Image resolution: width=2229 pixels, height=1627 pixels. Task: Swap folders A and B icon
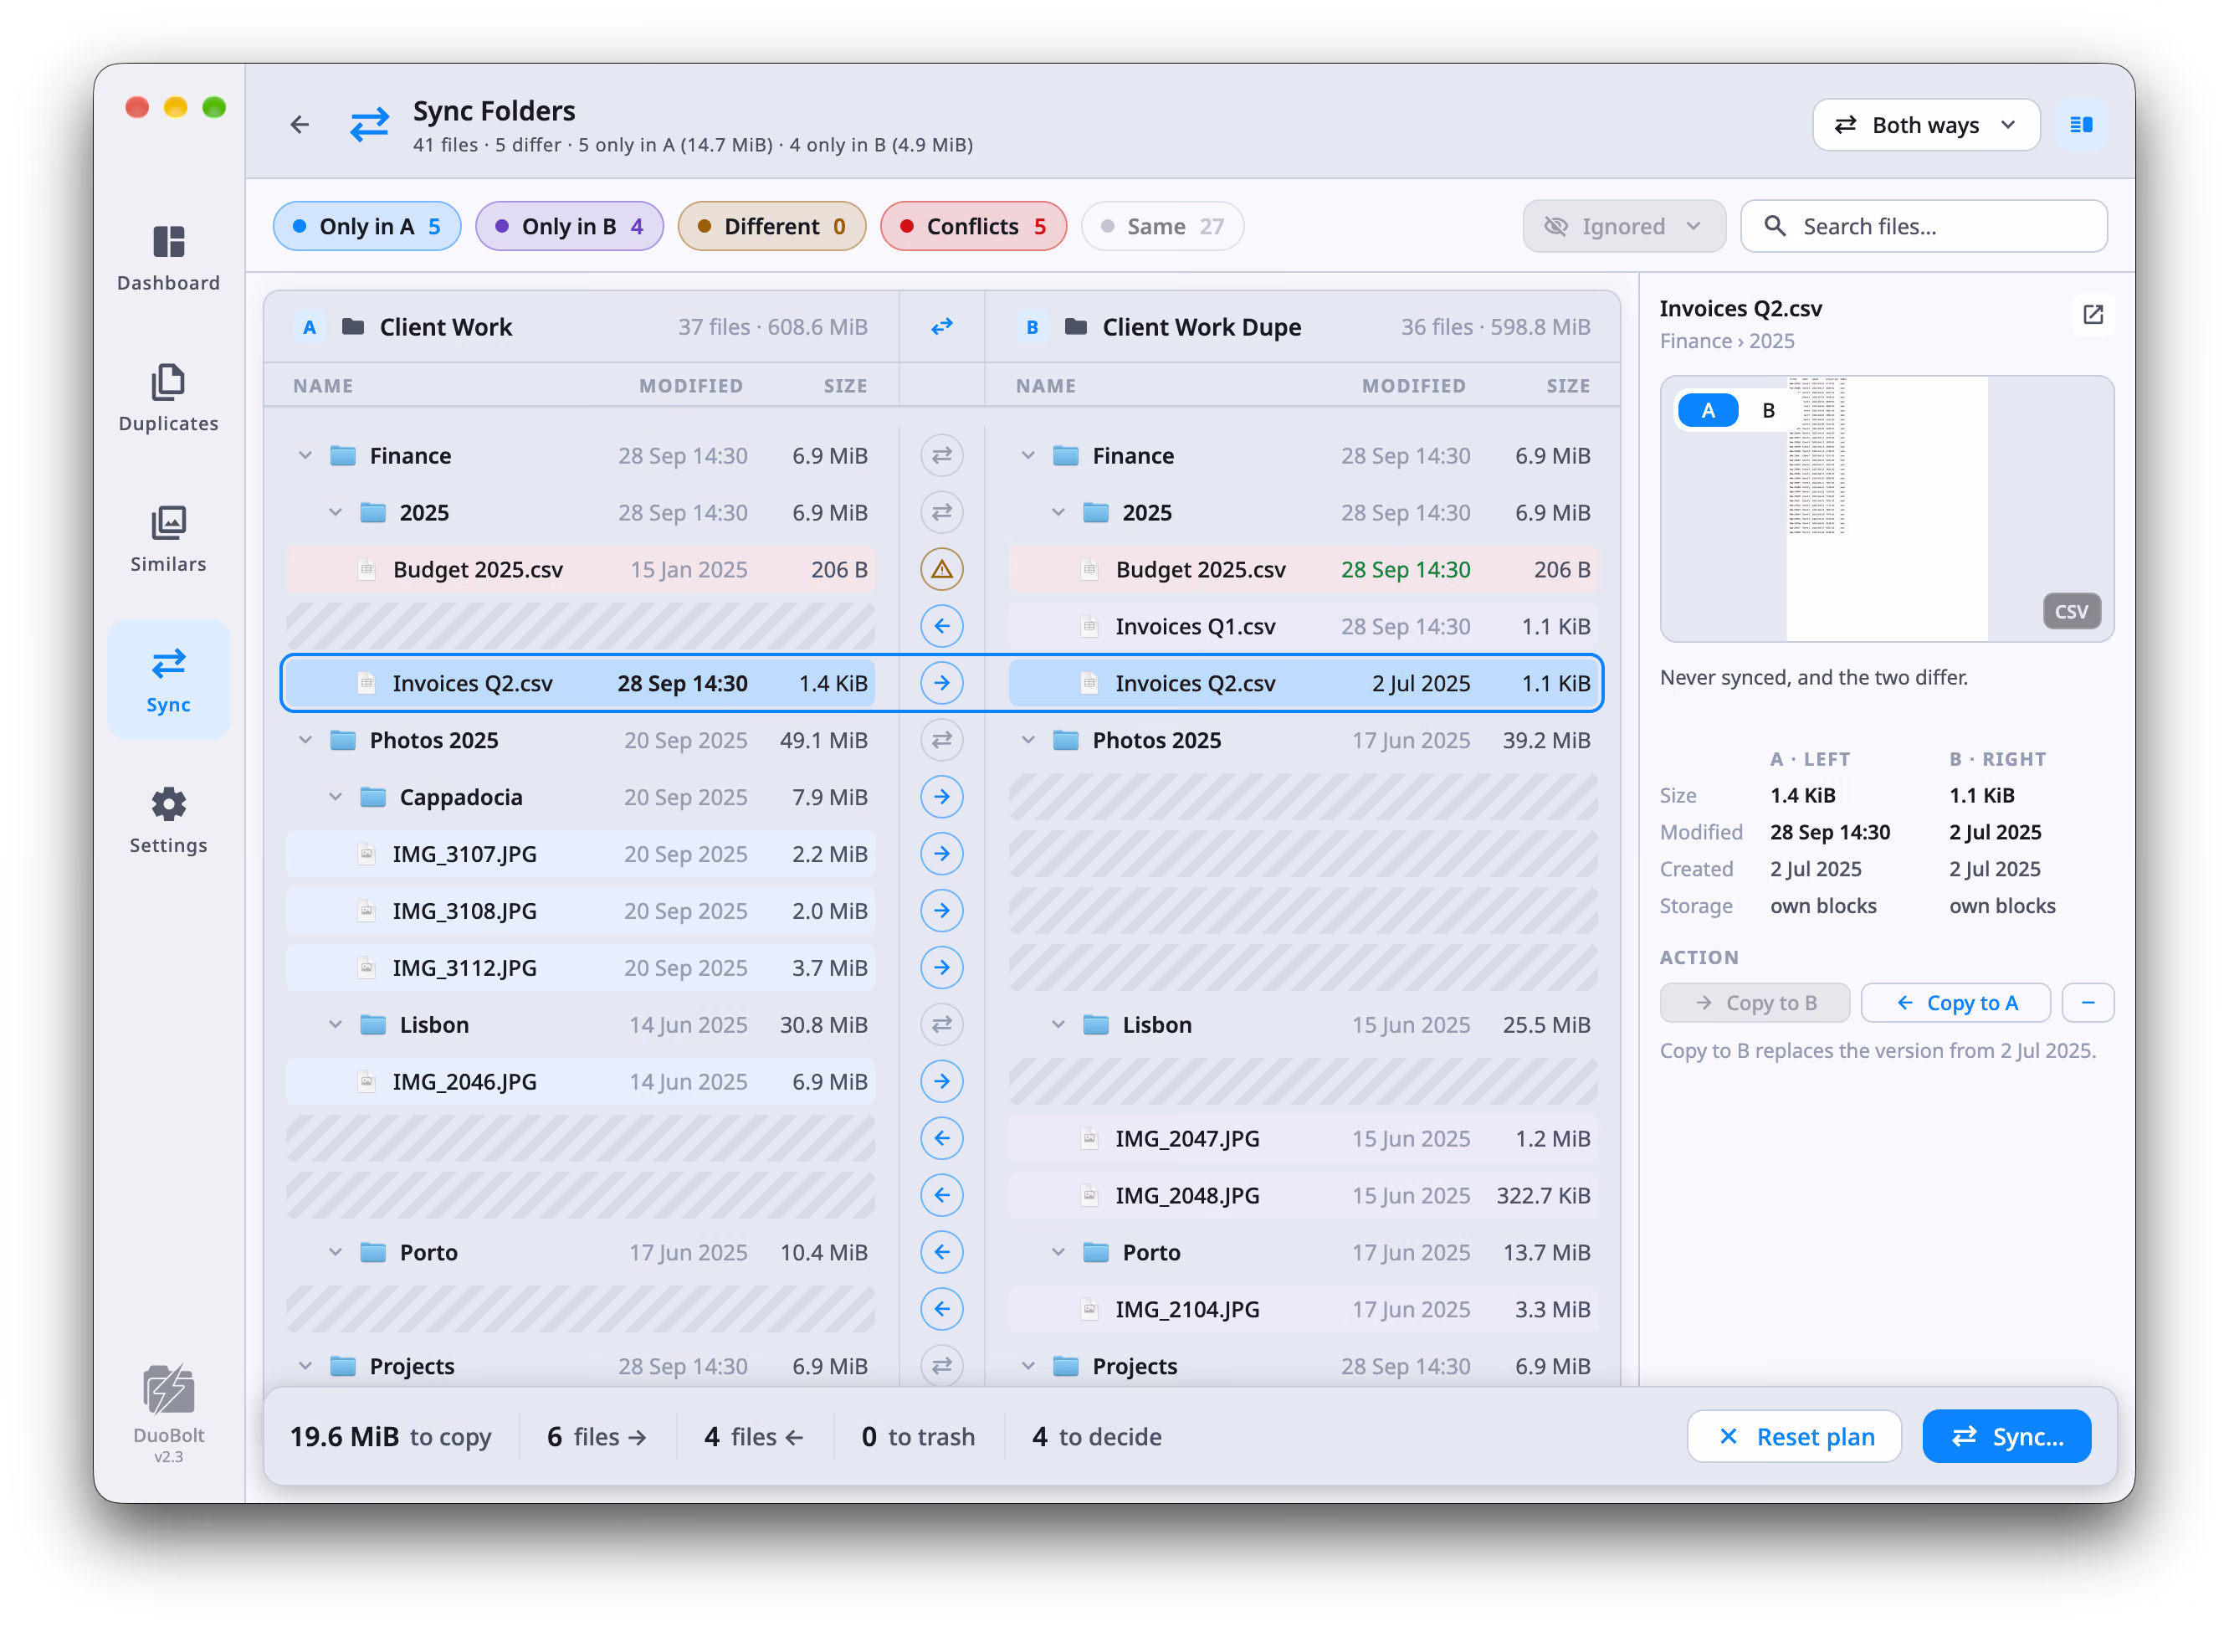941,326
